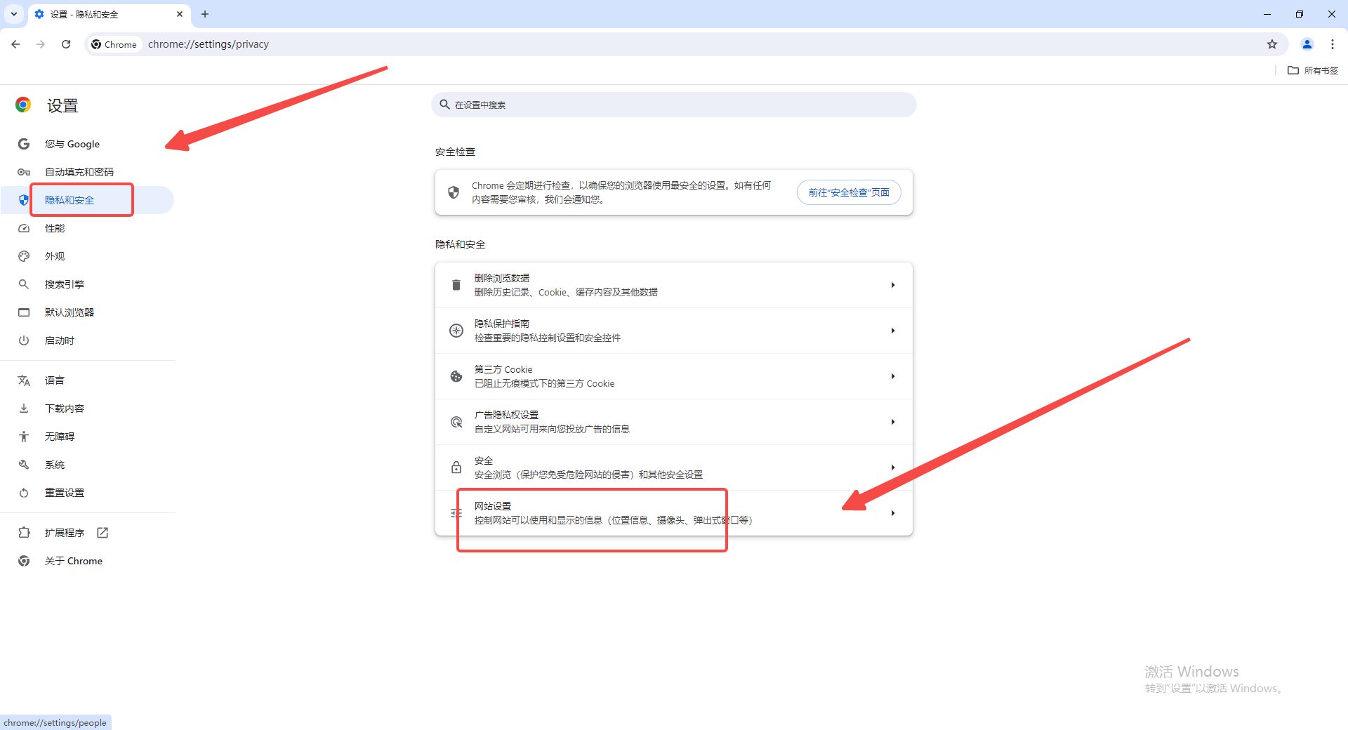1348x730 pixels.
Task: Open 下载内容 settings section
Action: [x=87, y=409]
